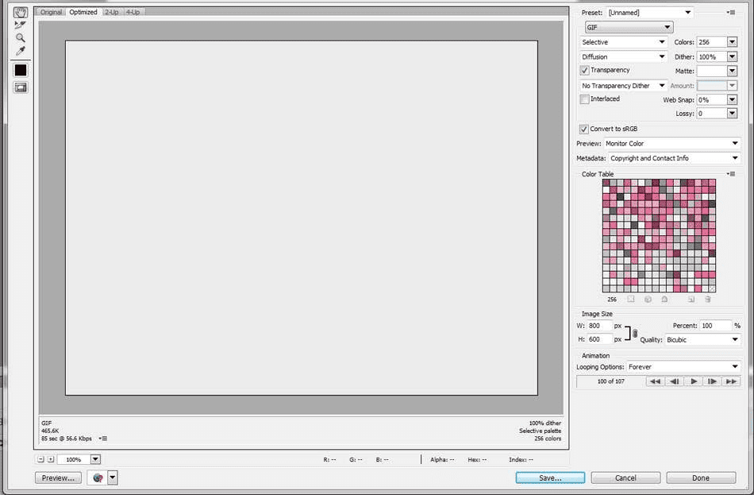
Task: Click the zoom out minus button
Action: pyautogui.click(x=40, y=459)
